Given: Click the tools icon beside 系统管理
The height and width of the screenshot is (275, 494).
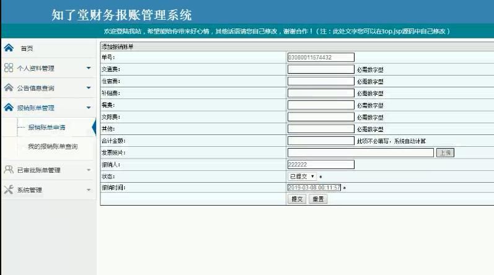Looking at the screenshot, I should pos(9,190).
